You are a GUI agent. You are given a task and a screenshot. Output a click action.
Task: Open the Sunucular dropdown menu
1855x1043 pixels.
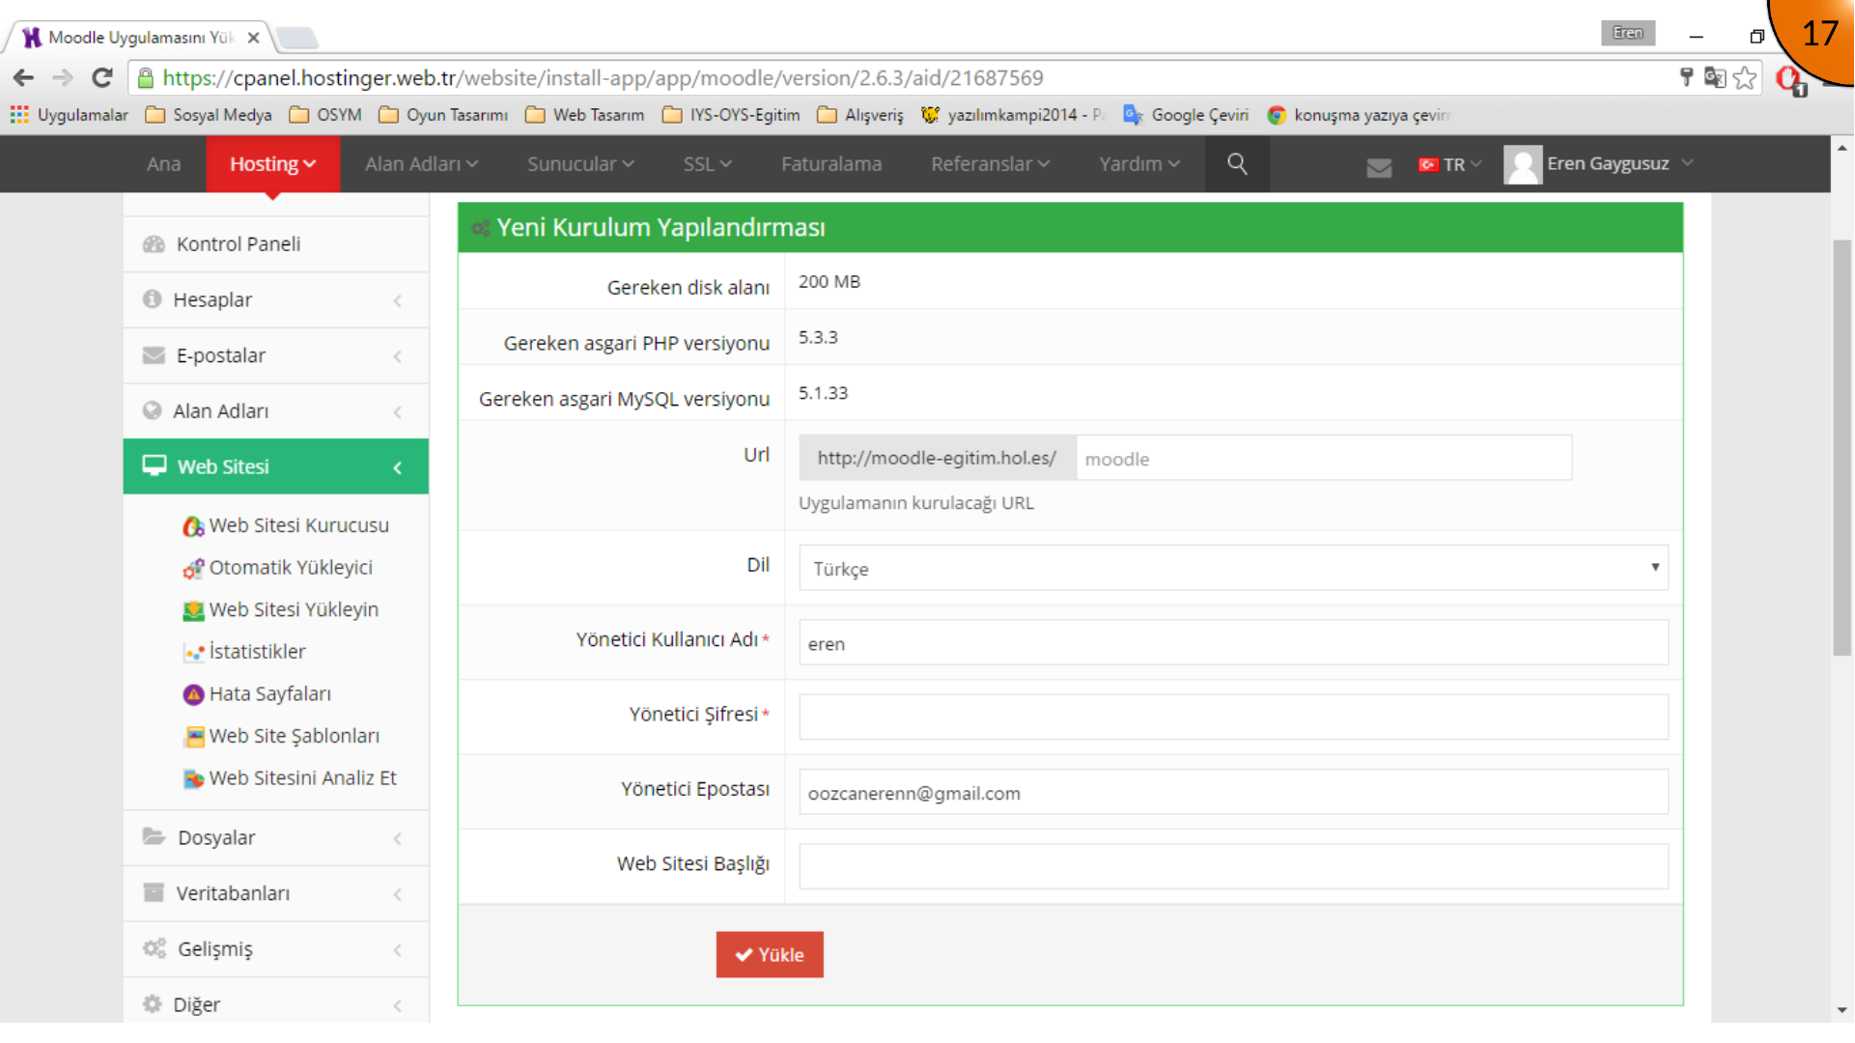[x=580, y=164]
